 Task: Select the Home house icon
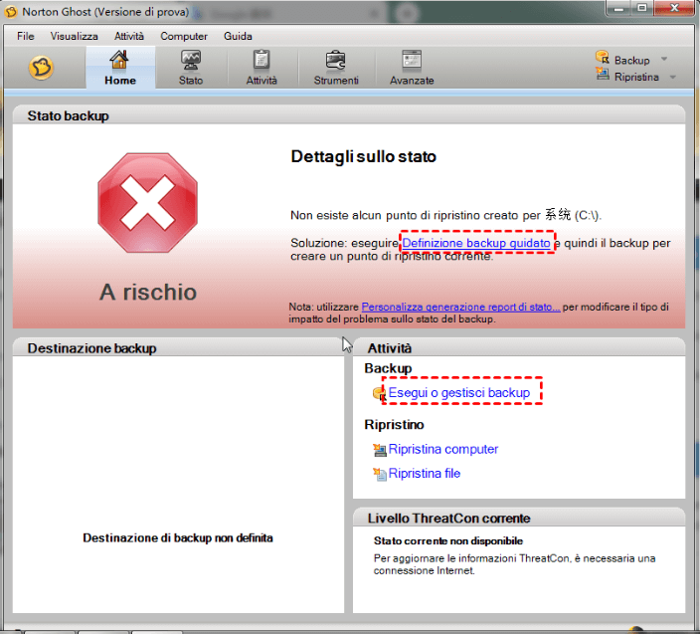[x=119, y=60]
